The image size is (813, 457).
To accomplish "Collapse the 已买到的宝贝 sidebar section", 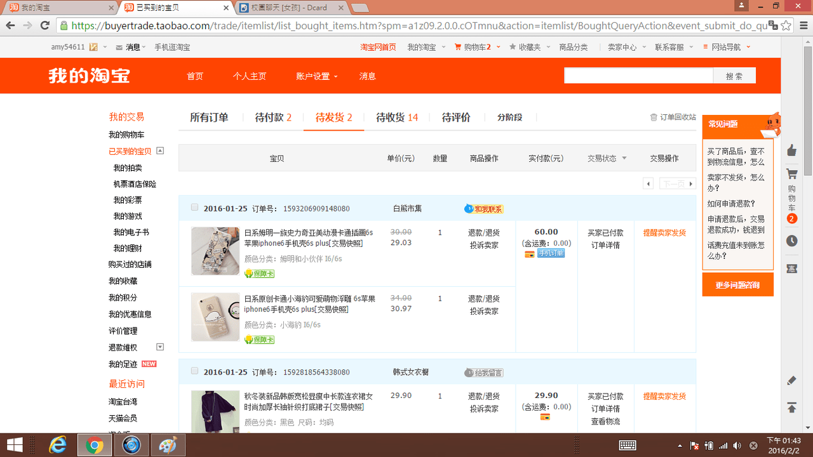I will point(160,151).
